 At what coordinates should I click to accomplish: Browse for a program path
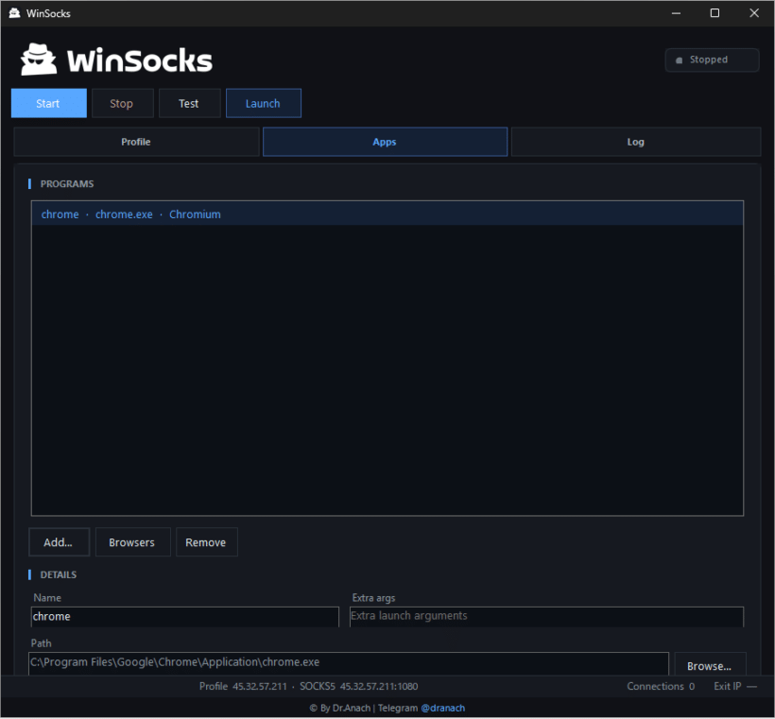tap(710, 666)
